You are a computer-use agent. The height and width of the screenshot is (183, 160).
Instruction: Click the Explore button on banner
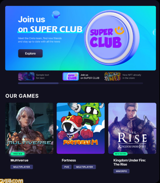[x=31, y=53]
